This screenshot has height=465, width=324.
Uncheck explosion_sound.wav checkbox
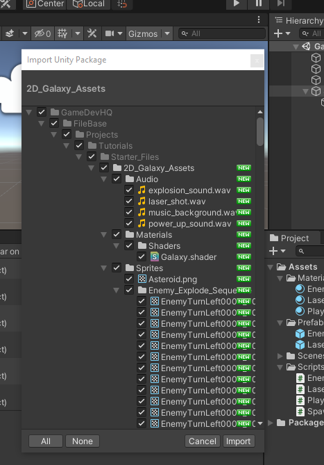[129, 190]
